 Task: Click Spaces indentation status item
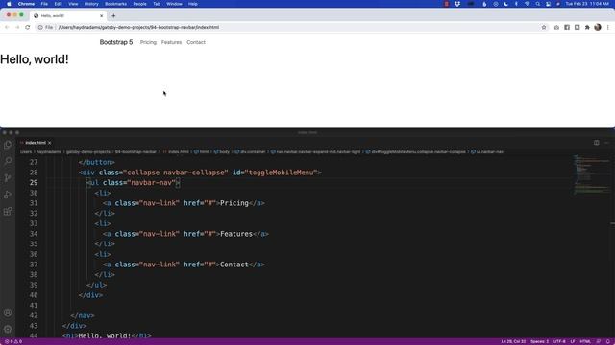pos(540,341)
